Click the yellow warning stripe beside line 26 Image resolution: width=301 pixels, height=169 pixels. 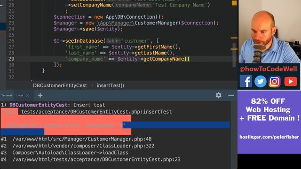(x=234, y=38)
